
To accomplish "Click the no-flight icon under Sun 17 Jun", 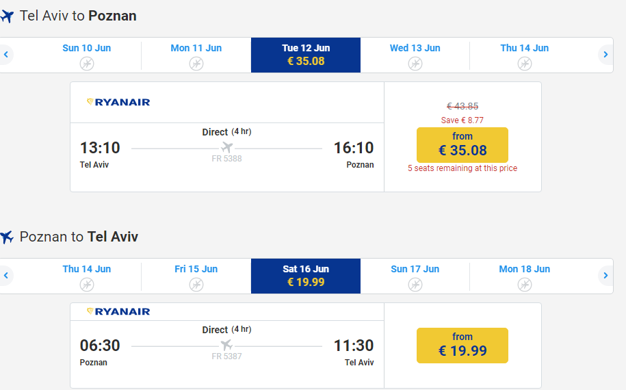I will tap(415, 285).
